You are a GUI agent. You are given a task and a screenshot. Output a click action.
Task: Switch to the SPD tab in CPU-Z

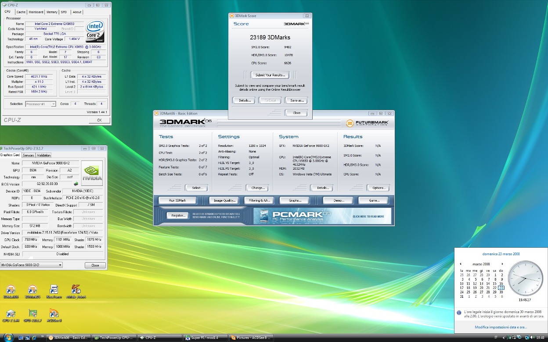tap(64, 12)
